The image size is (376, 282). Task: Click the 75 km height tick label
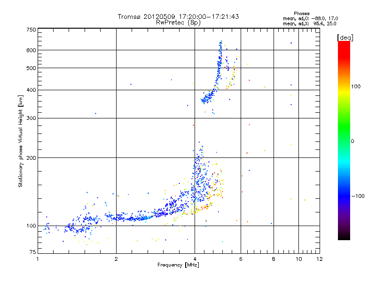tap(31, 254)
